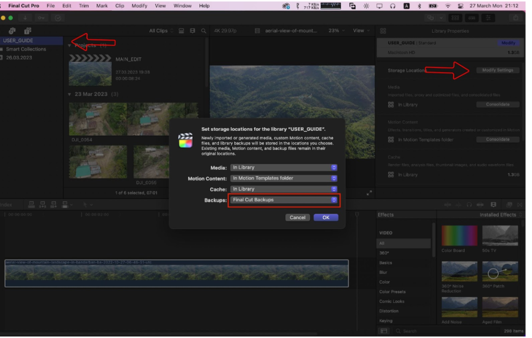The width and height of the screenshot is (532, 338).
Task: Click OK in storage locations dialog
Action: pyautogui.click(x=326, y=217)
